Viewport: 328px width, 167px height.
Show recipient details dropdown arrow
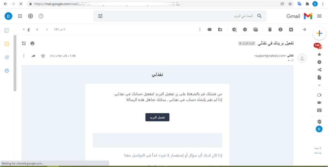click(x=289, y=60)
